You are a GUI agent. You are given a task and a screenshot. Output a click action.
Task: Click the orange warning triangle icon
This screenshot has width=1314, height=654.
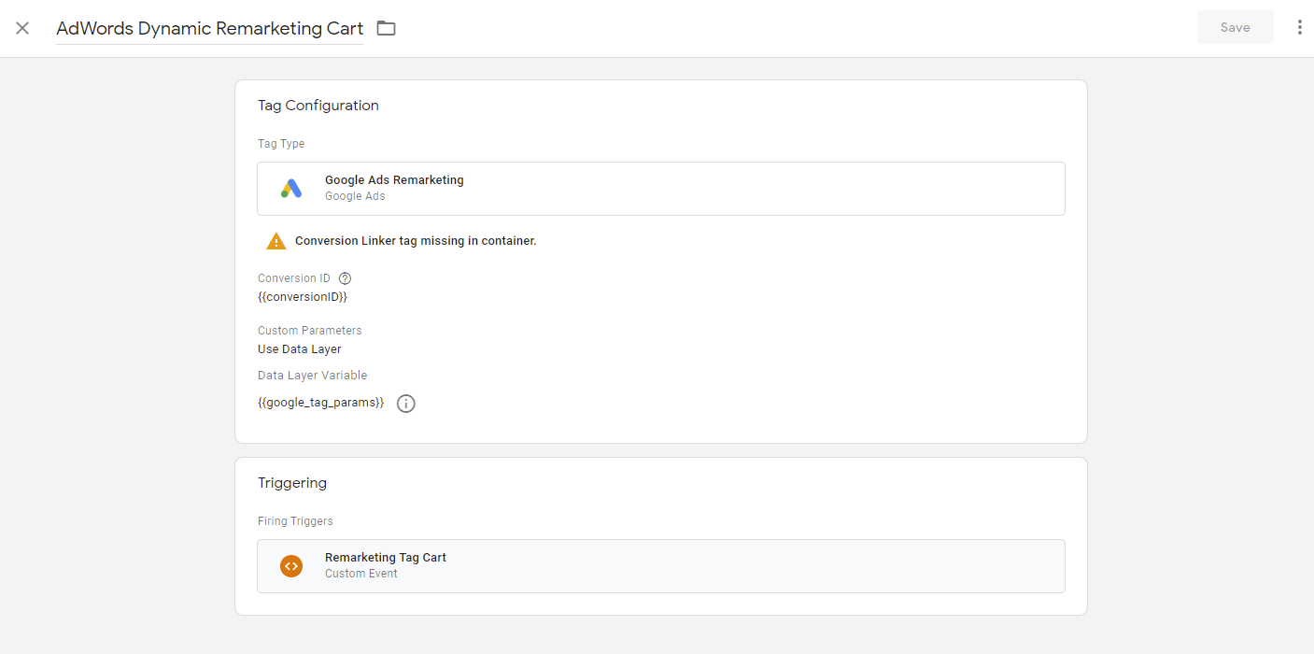pos(276,241)
